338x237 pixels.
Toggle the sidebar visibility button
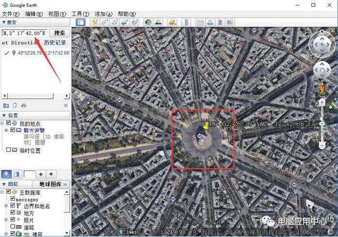click(81, 22)
